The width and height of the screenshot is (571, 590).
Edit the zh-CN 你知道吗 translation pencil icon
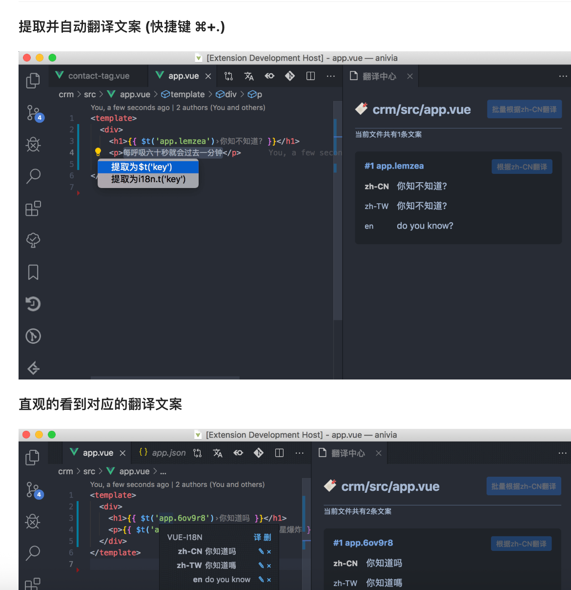(261, 551)
